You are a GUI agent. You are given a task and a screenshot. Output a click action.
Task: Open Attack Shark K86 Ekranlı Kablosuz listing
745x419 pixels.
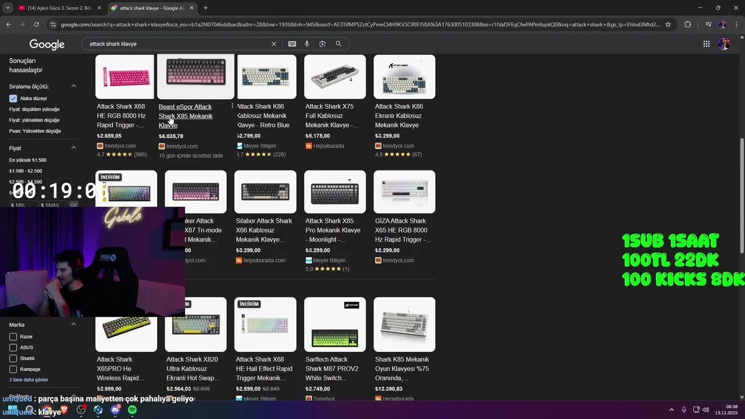click(399, 116)
